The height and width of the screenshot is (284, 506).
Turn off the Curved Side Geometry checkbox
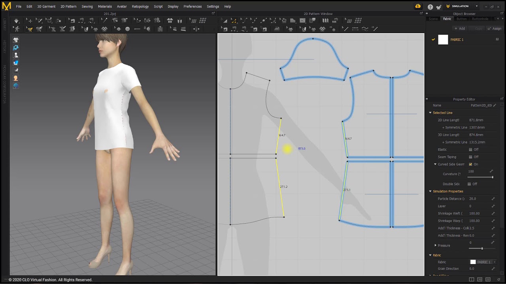click(x=470, y=164)
